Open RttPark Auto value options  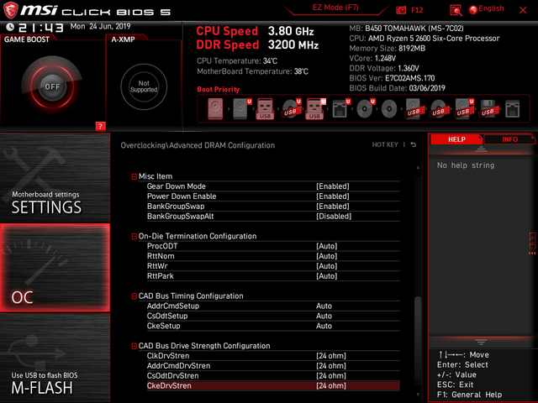coord(327,276)
